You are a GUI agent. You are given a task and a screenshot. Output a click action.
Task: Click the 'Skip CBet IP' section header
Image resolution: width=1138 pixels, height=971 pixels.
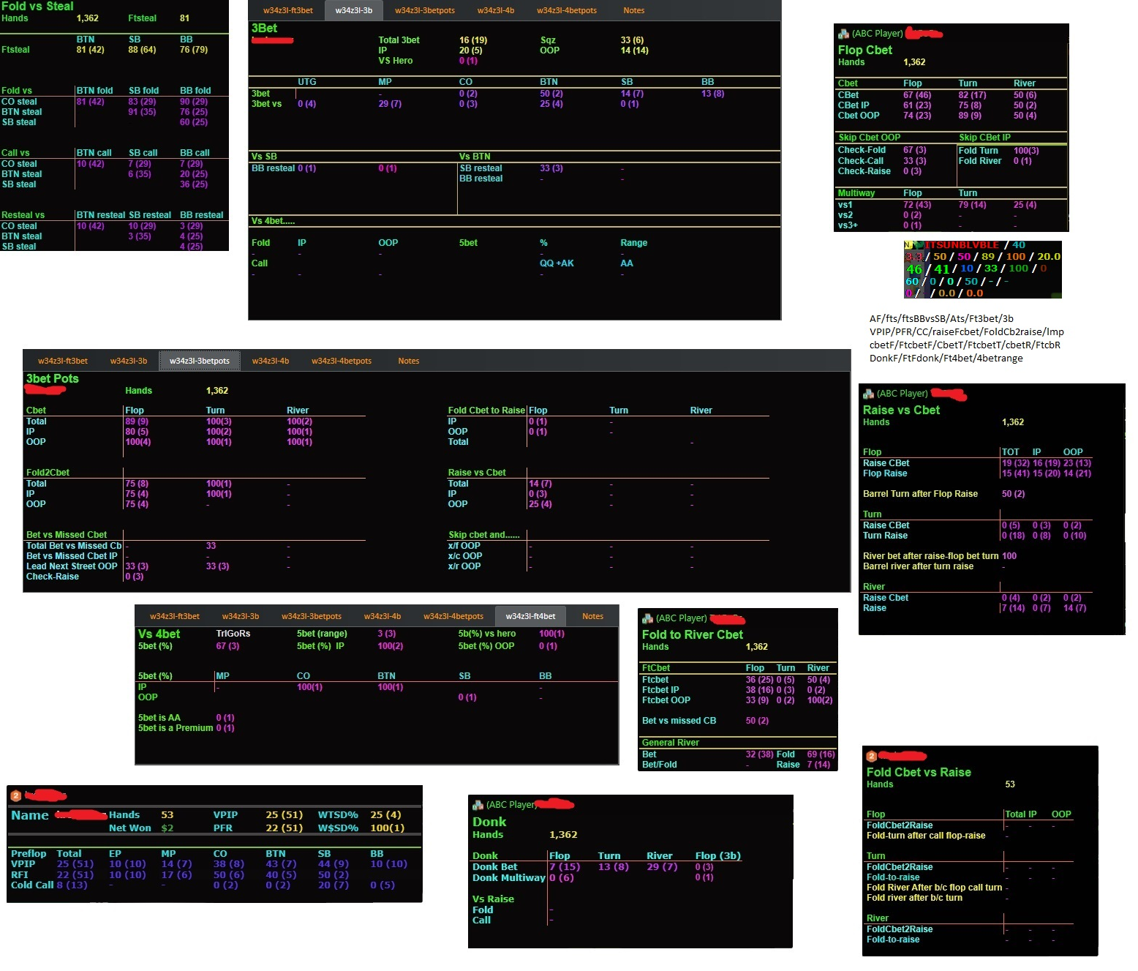[x=984, y=138]
